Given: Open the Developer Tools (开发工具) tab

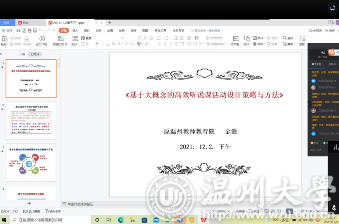Looking at the screenshot, I should click(160, 30).
